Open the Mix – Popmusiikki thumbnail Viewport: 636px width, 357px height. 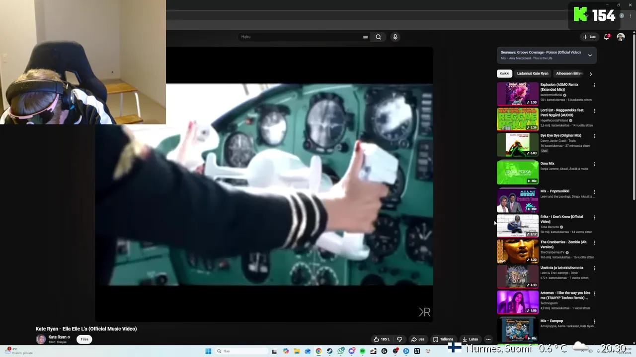517,200
